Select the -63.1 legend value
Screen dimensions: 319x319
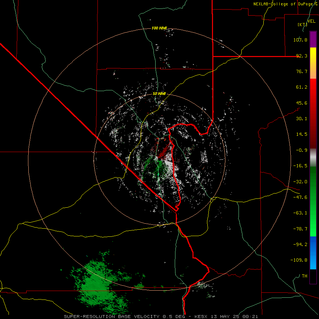click(300, 213)
